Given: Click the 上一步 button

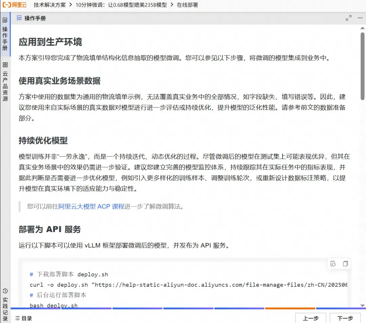Looking at the screenshot, I should [311, 318].
